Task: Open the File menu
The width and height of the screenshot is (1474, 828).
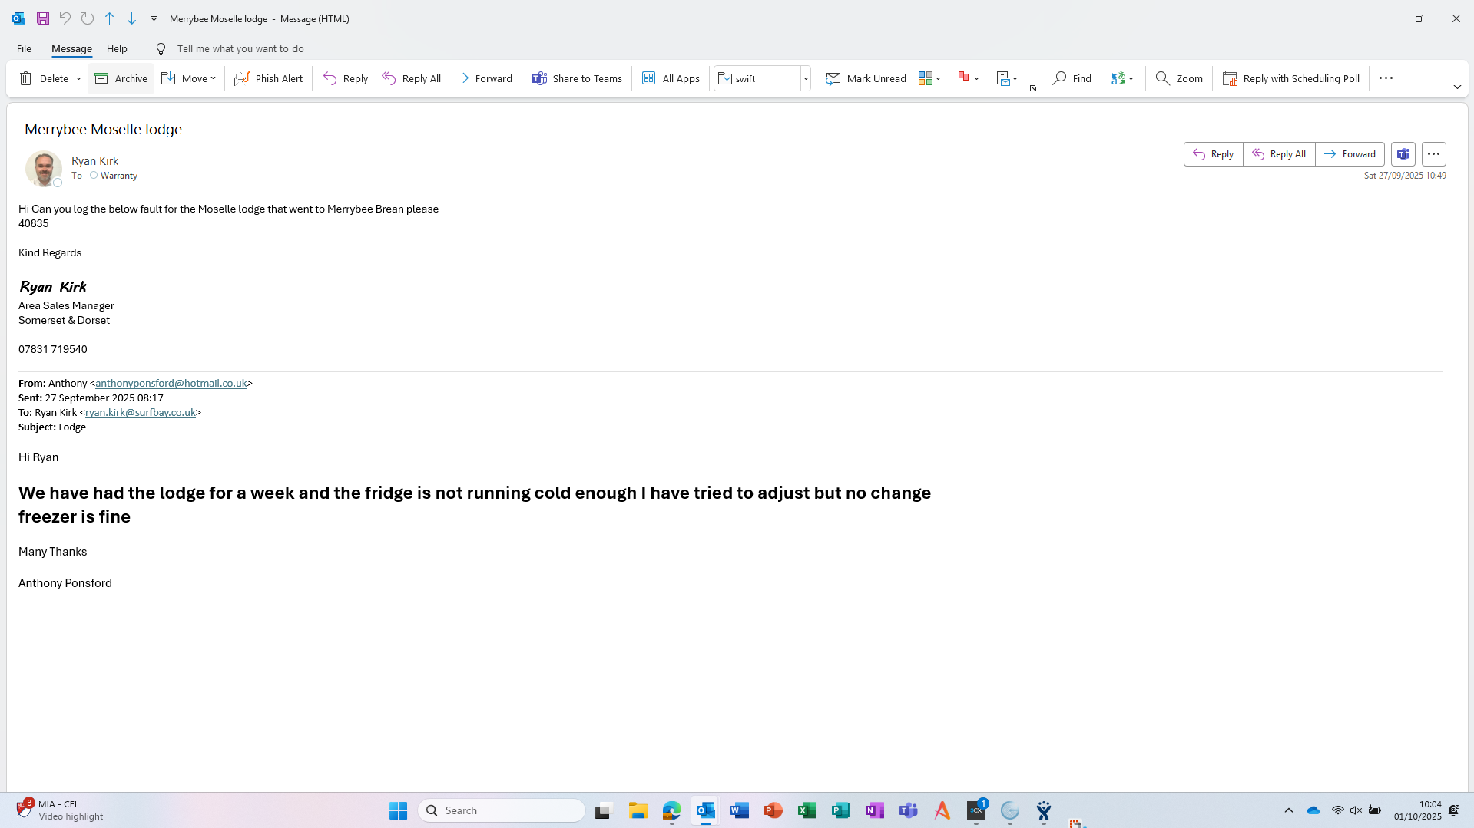Action: coord(24,48)
